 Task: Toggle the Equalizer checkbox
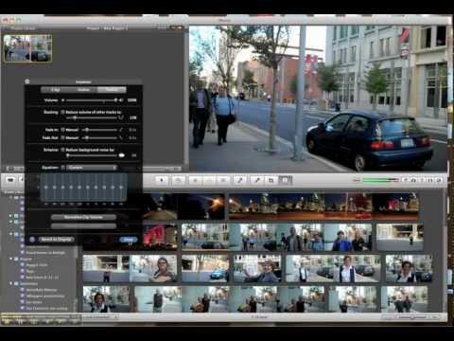(x=62, y=168)
